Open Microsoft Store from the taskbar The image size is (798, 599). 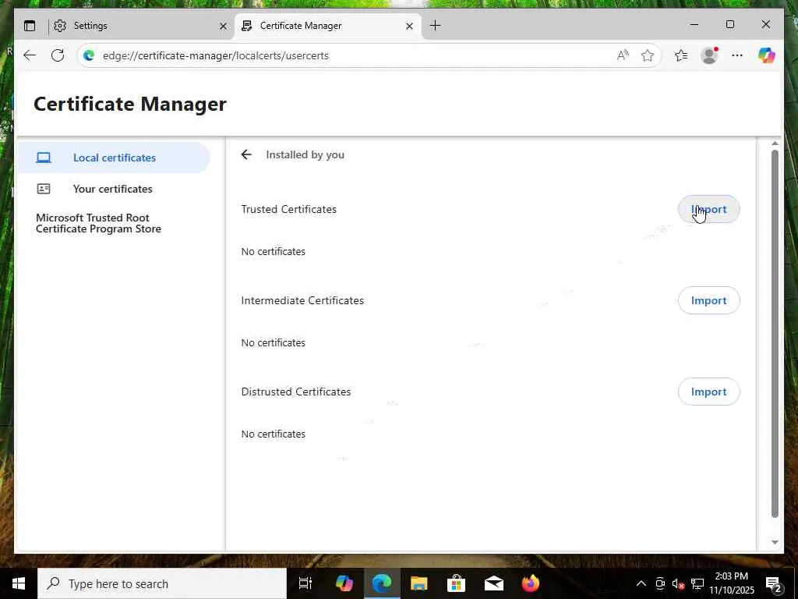[456, 583]
